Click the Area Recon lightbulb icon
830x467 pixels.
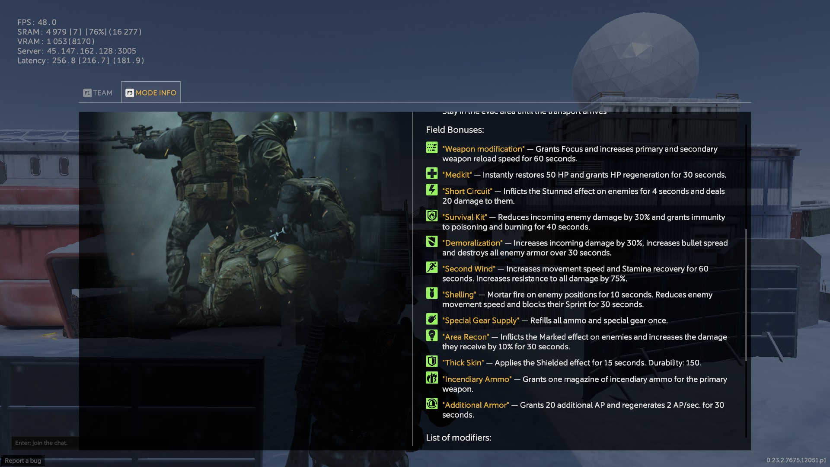(431, 336)
